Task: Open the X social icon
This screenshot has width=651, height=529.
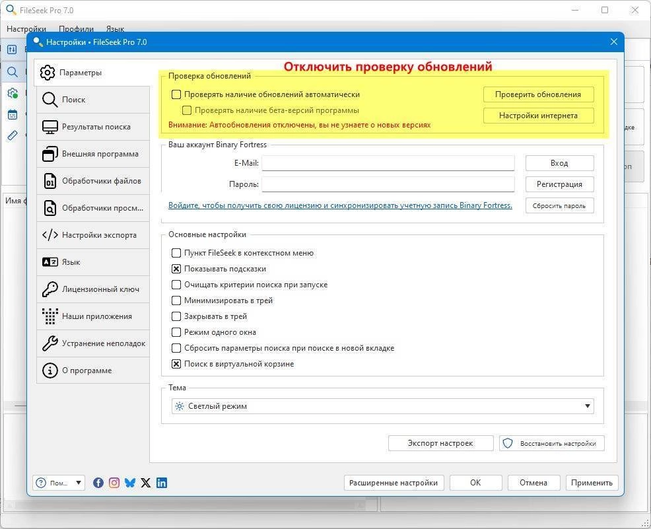Action: pyautogui.click(x=146, y=483)
